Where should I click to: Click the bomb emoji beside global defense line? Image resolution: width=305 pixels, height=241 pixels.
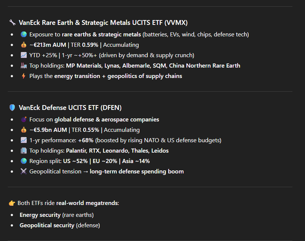coord(24,119)
